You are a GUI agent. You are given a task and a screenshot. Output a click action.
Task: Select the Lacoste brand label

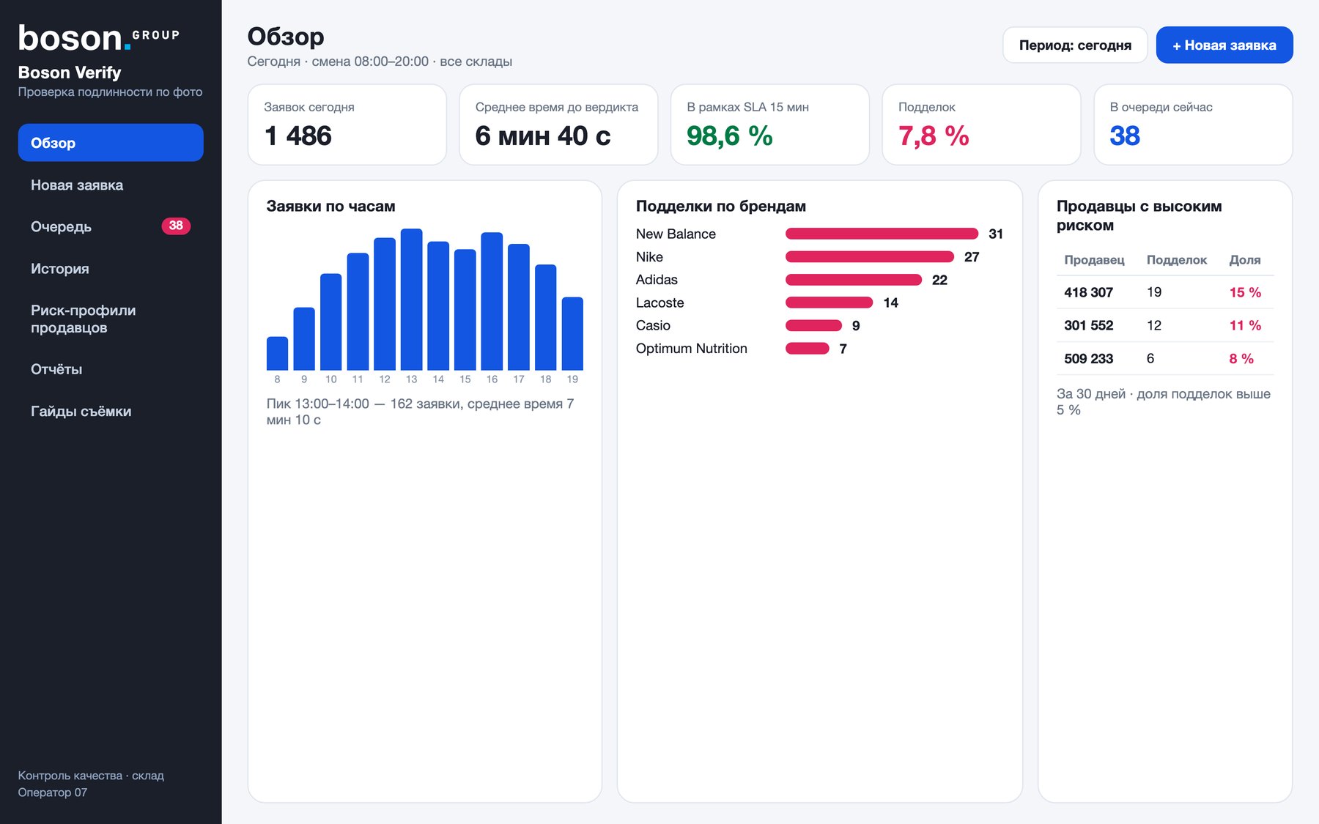point(659,302)
